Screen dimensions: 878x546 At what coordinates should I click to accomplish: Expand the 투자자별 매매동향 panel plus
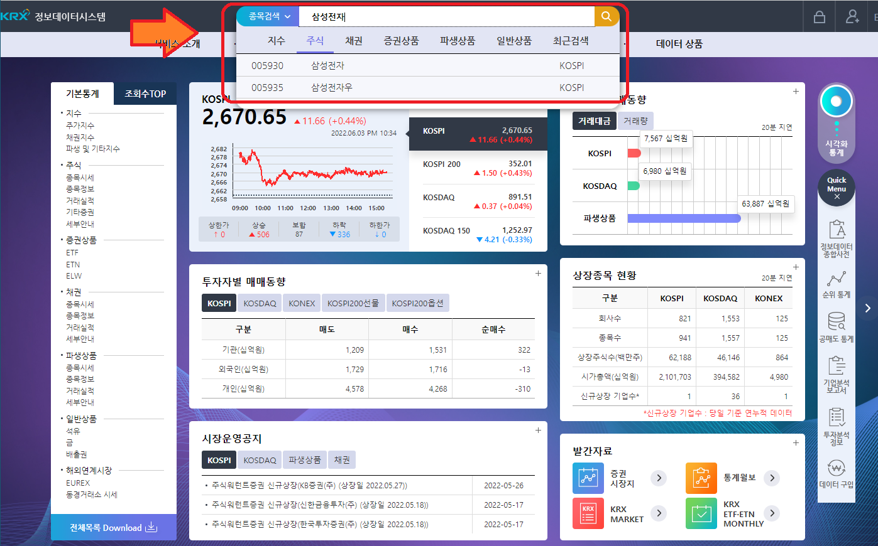[x=538, y=273]
